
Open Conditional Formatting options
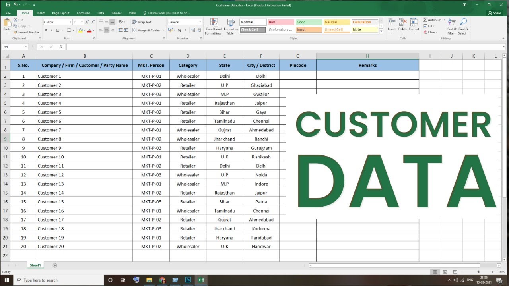214,27
